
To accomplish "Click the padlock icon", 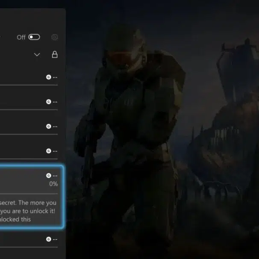I will coord(55,54).
